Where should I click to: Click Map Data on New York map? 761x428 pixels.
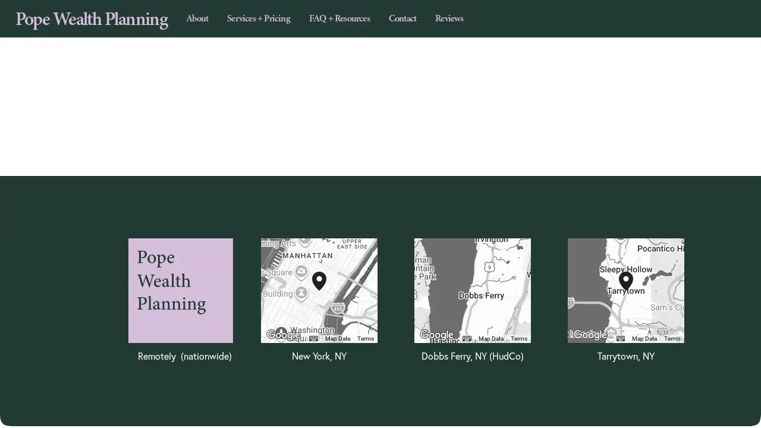pos(338,339)
